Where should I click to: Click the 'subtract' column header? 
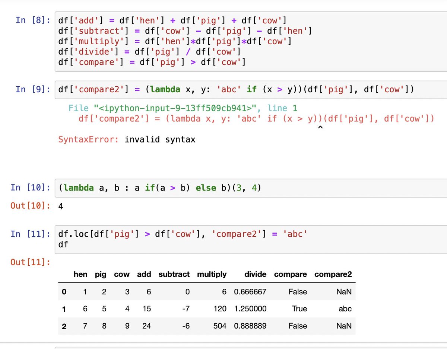click(174, 275)
